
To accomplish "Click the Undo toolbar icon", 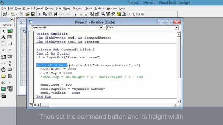I will point(62,14).
